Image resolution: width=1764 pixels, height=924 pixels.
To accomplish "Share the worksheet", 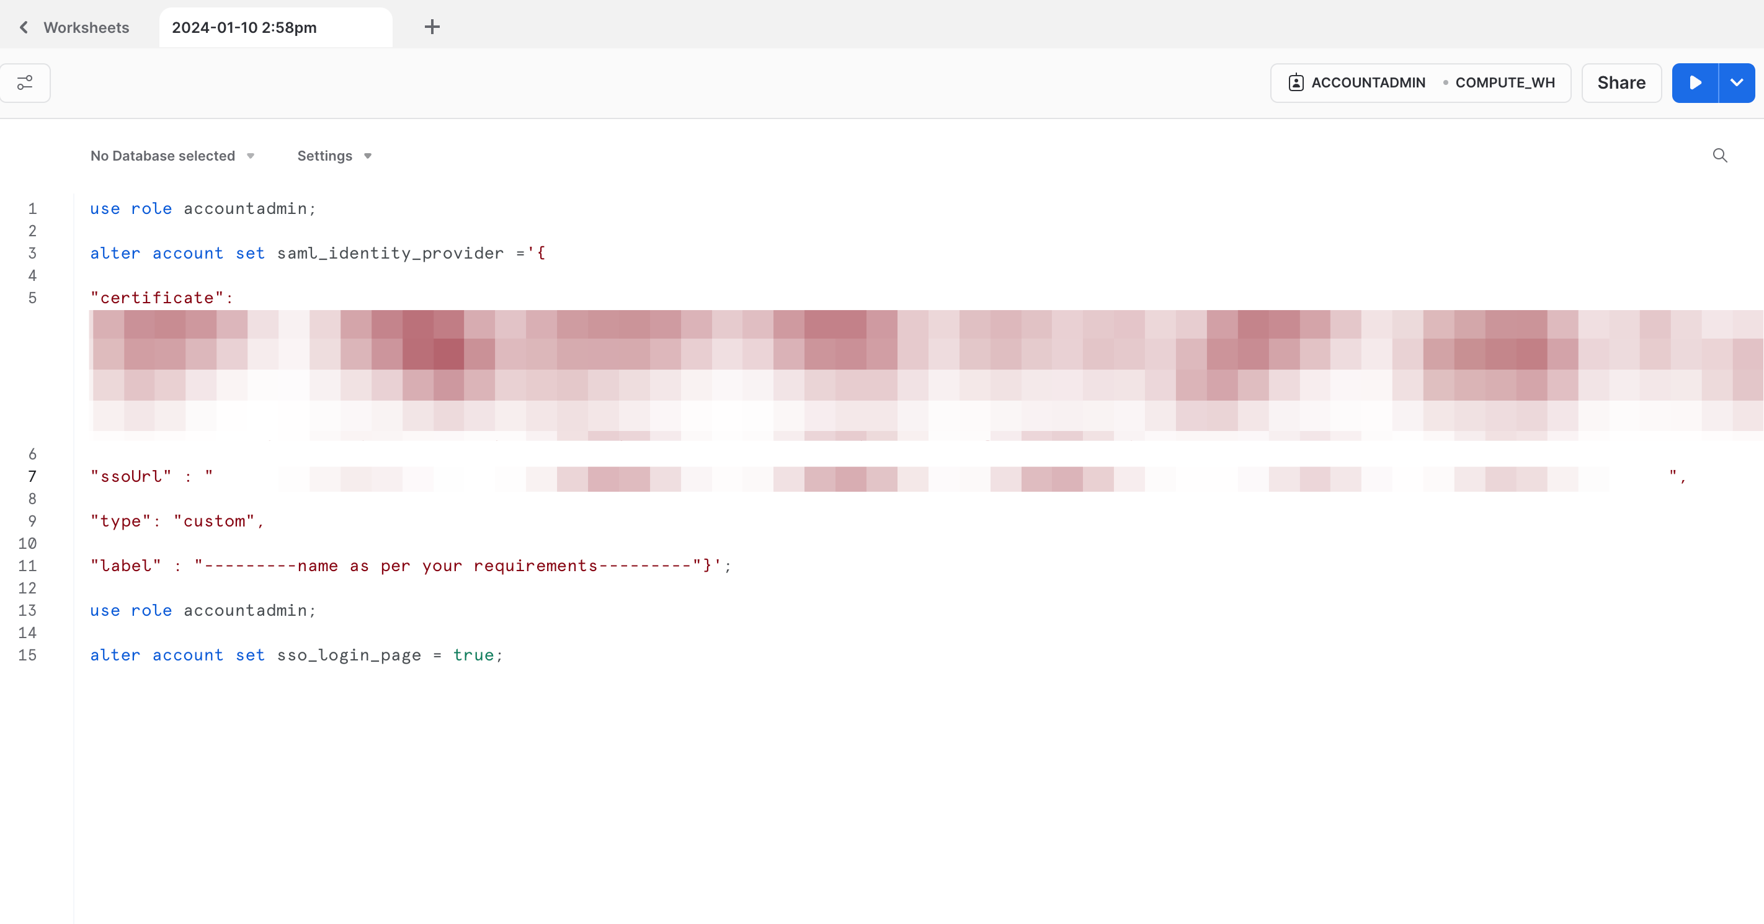I will (1621, 83).
